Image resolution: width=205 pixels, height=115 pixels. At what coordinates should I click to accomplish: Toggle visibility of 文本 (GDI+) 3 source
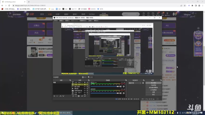pyautogui.click(x=85, y=83)
